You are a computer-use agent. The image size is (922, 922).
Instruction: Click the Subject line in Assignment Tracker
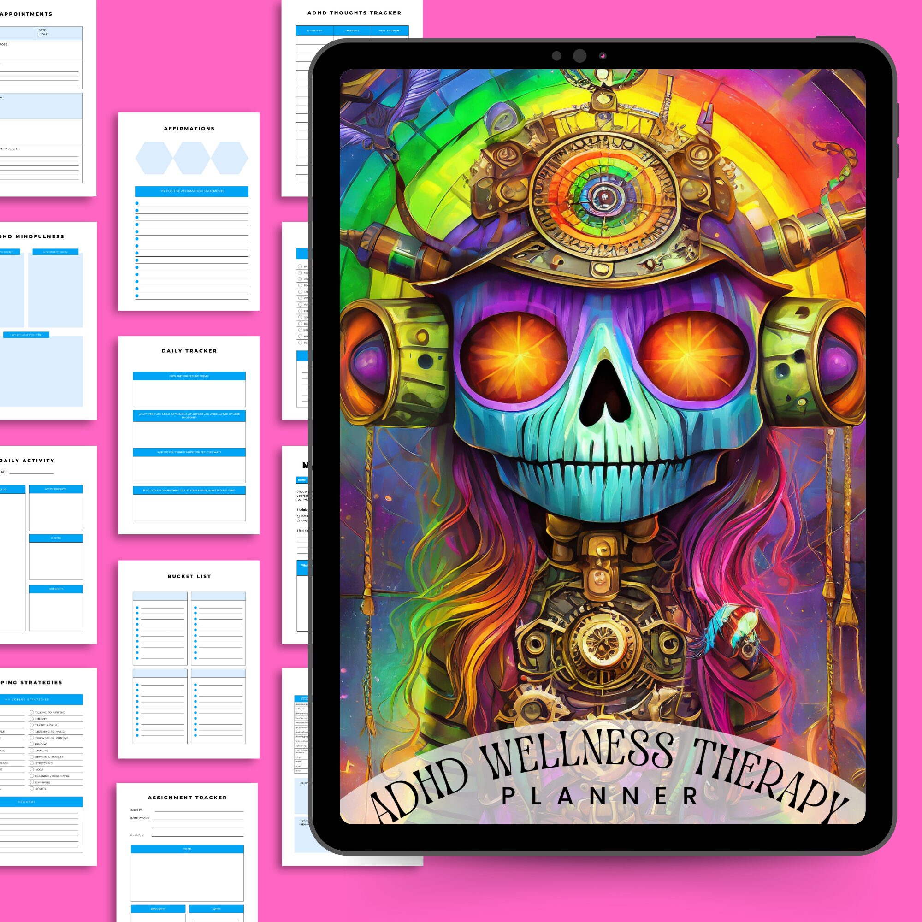tap(199, 810)
